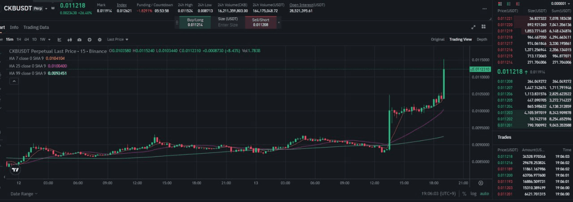Open Last Price source dropdown
The image size is (573, 202).
(118, 39)
